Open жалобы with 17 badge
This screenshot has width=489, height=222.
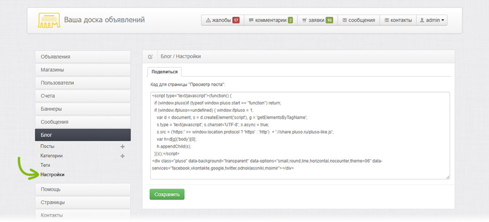(x=223, y=20)
